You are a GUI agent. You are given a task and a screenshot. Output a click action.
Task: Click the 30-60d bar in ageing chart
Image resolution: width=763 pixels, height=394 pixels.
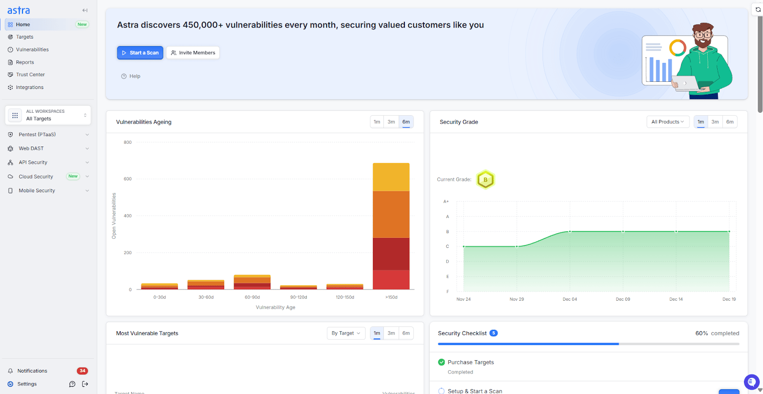(x=206, y=285)
